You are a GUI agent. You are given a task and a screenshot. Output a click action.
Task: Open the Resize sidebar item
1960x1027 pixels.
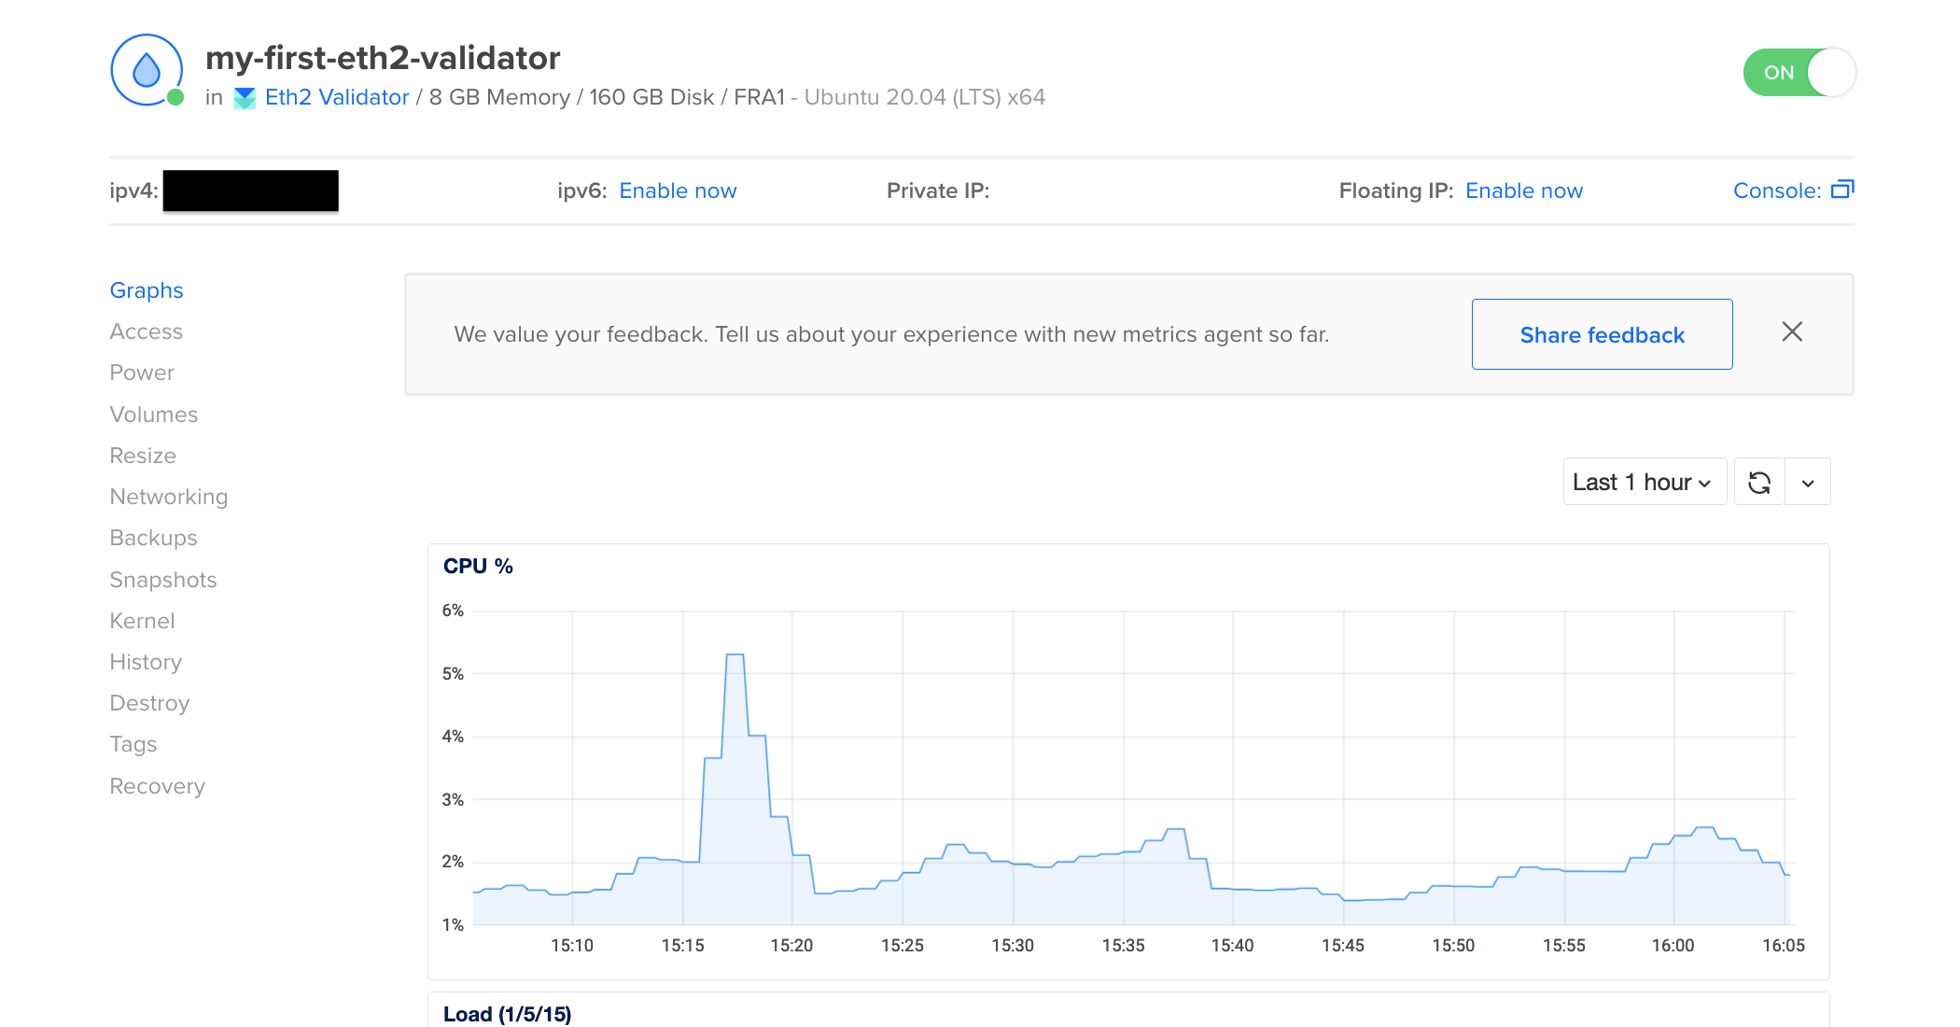(x=143, y=456)
